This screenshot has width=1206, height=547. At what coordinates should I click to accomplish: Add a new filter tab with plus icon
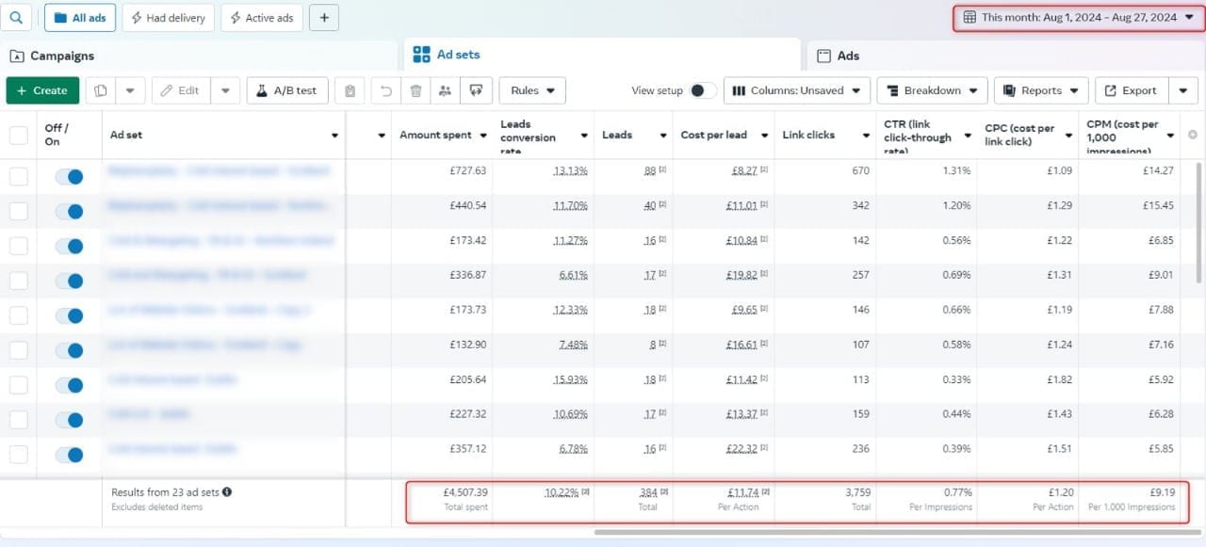(x=323, y=18)
